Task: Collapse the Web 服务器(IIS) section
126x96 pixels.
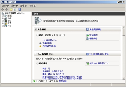Action: click(x=36, y=54)
